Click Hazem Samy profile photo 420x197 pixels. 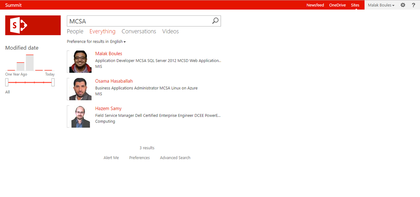pos(80,117)
